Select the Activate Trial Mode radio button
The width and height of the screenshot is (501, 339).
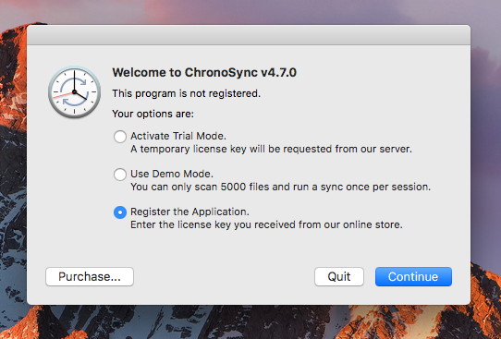tap(120, 137)
